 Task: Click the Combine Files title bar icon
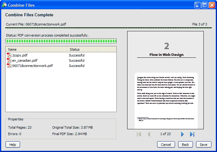4,5
